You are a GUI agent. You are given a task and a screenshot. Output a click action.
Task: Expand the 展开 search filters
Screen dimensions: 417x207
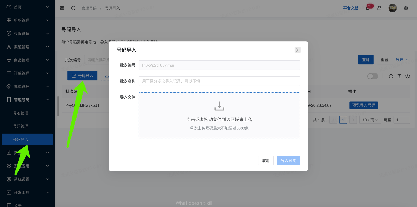point(402,60)
